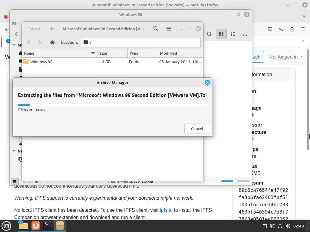310x232 pixels.
Task: Go back in the file manager
Action: click(16, 34)
